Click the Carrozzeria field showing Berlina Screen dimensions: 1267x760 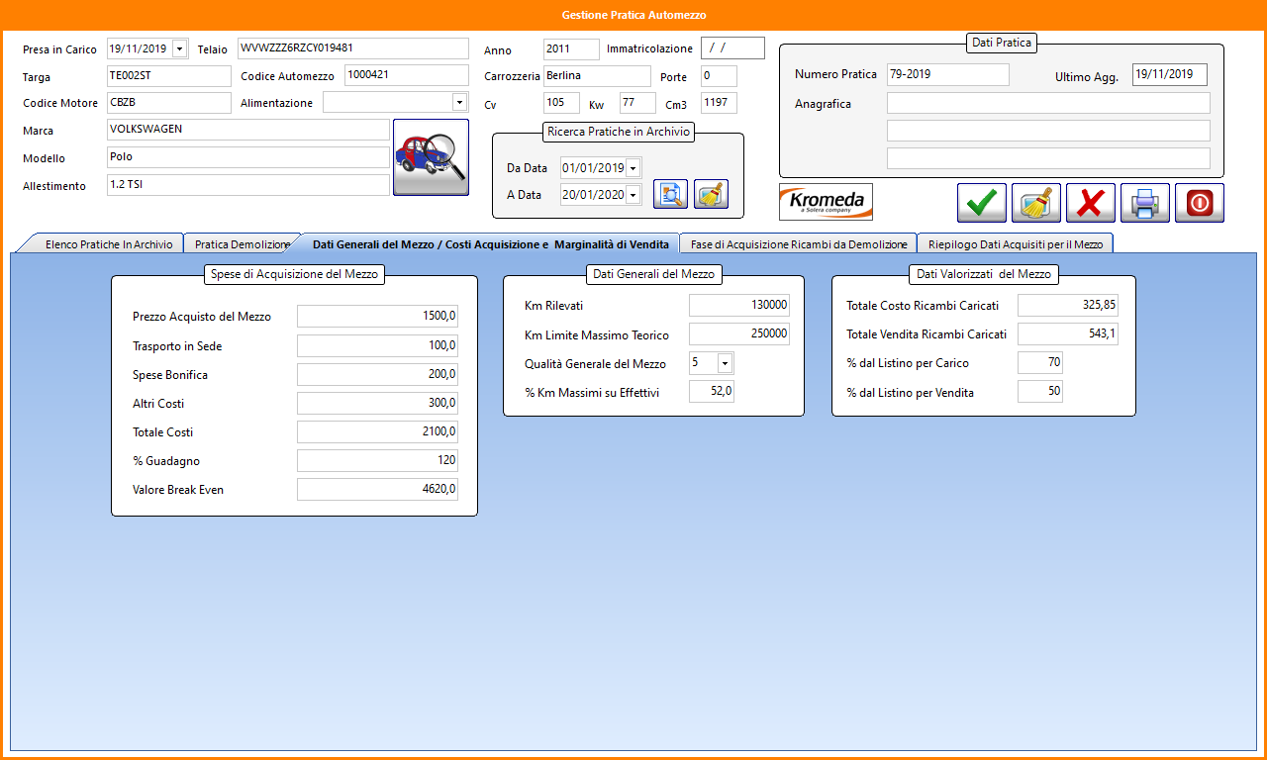coord(597,76)
